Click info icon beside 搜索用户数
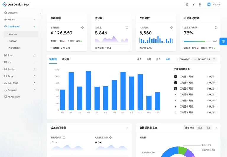 click(64, 138)
